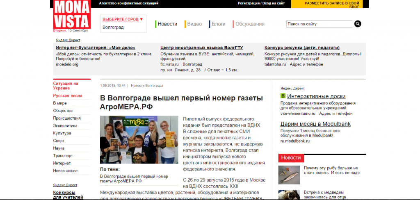Open the Обсуждения tab
Screen dimensions: 420x200
coord(250,24)
